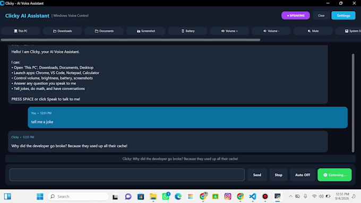Click the 'PRESS SPACE or click Speak' line

(46, 99)
